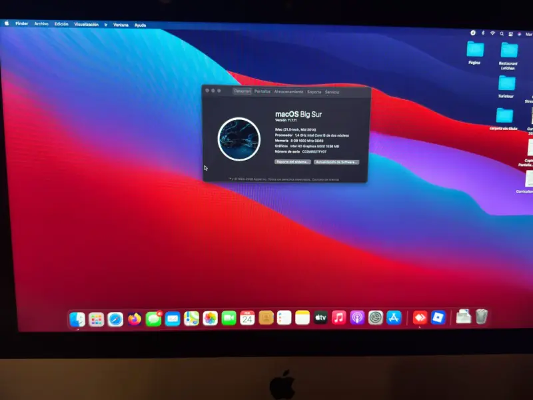Click the Versión 11.7.11 text
The height and width of the screenshot is (400, 533).
(x=286, y=121)
